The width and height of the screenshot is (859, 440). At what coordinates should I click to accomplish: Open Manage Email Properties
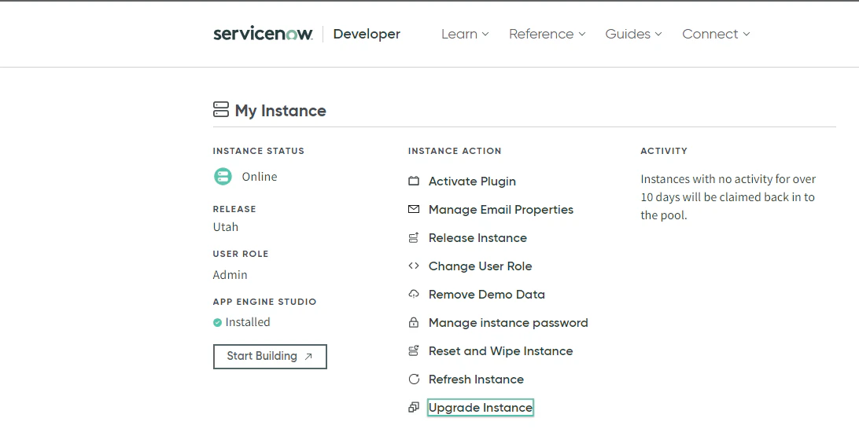tap(501, 210)
